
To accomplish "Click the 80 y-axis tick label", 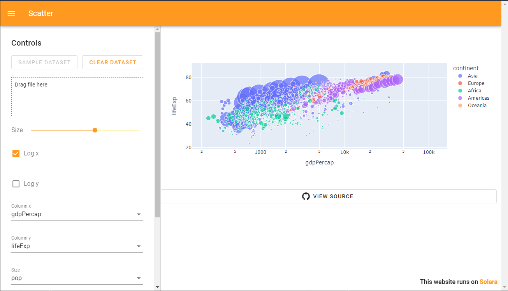I will point(188,78).
